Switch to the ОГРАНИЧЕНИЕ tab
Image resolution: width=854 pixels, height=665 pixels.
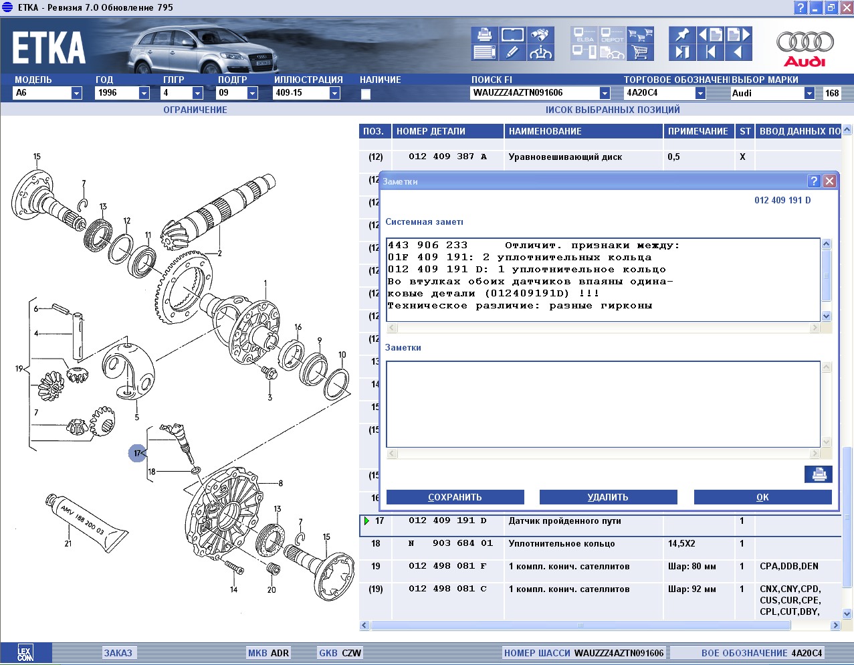point(195,110)
